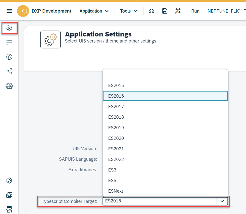This screenshot has width=246, height=214.
Task: Pick ES2020 from the list
Action: tap(165, 138)
